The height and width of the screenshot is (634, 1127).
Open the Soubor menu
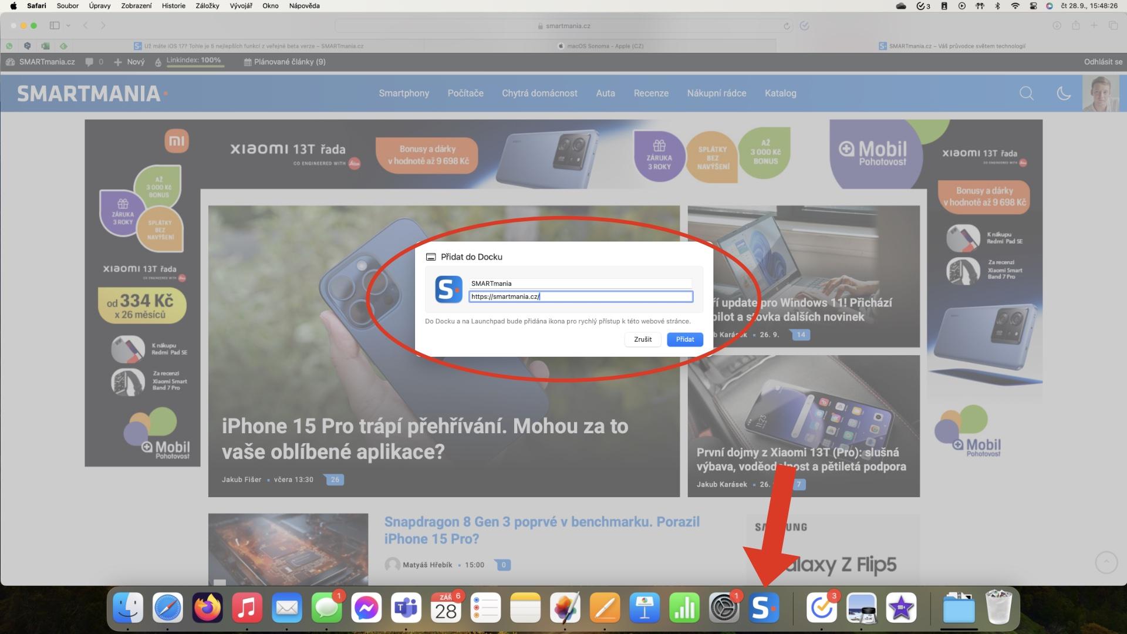tap(68, 6)
